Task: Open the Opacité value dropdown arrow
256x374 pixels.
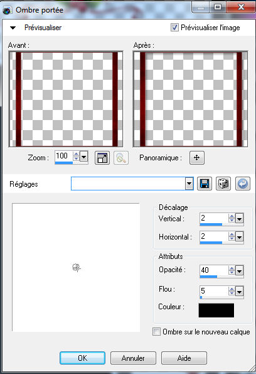Action: pyautogui.click(x=239, y=271)
